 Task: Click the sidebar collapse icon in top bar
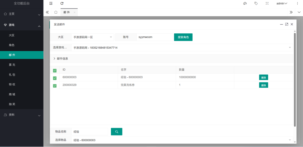pyautogui.click(x=51, y=4)
